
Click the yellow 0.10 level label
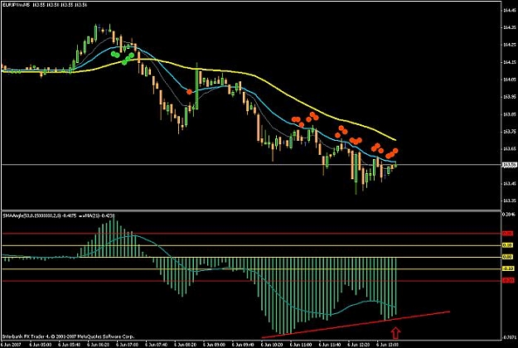[508, 245]
